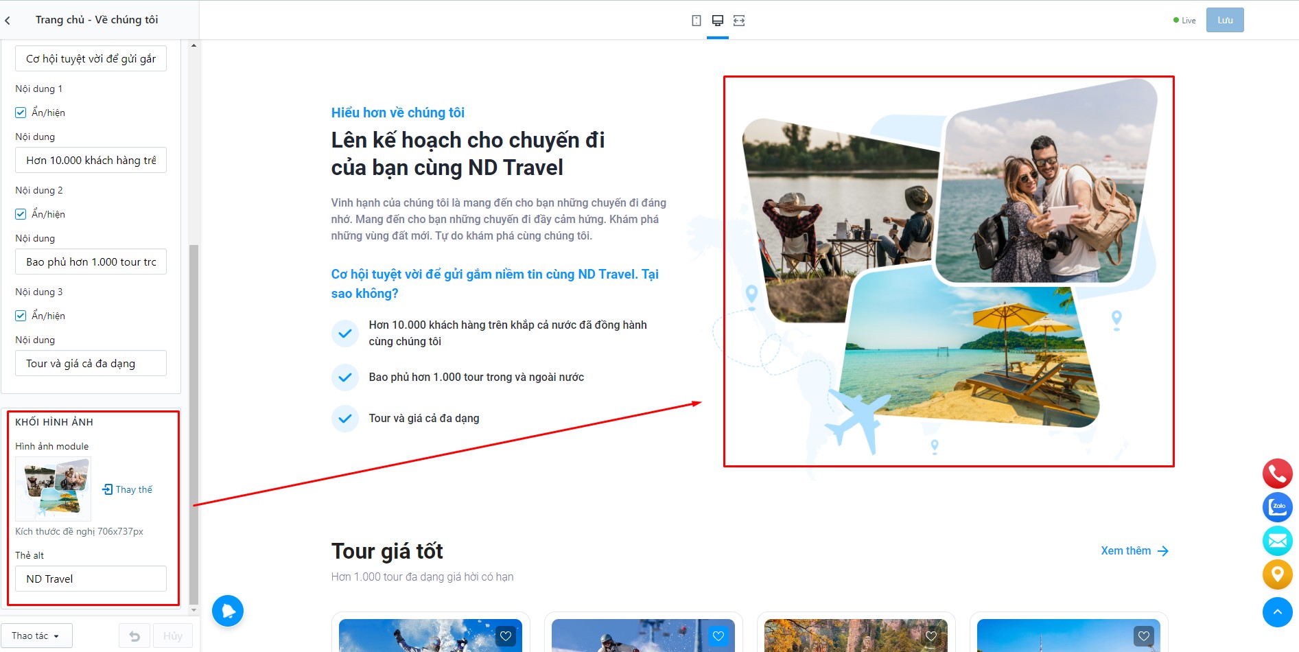
Task: Edit the 'Tour và giá cả đa dạng' input
Action: (91, 363)
